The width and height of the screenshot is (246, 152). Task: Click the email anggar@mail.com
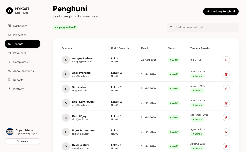tap(82, 62)
